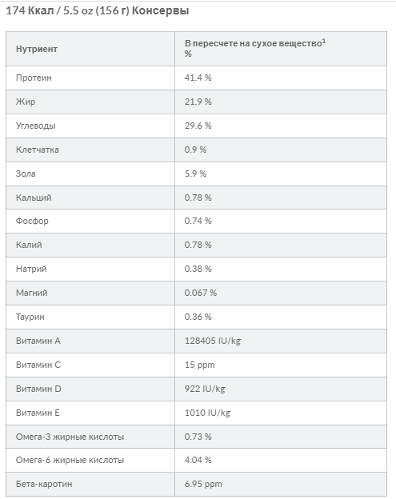Select the Бета-каротин row label
The height and width of the screenshot is (499, 396).
[x=44, y=484]
